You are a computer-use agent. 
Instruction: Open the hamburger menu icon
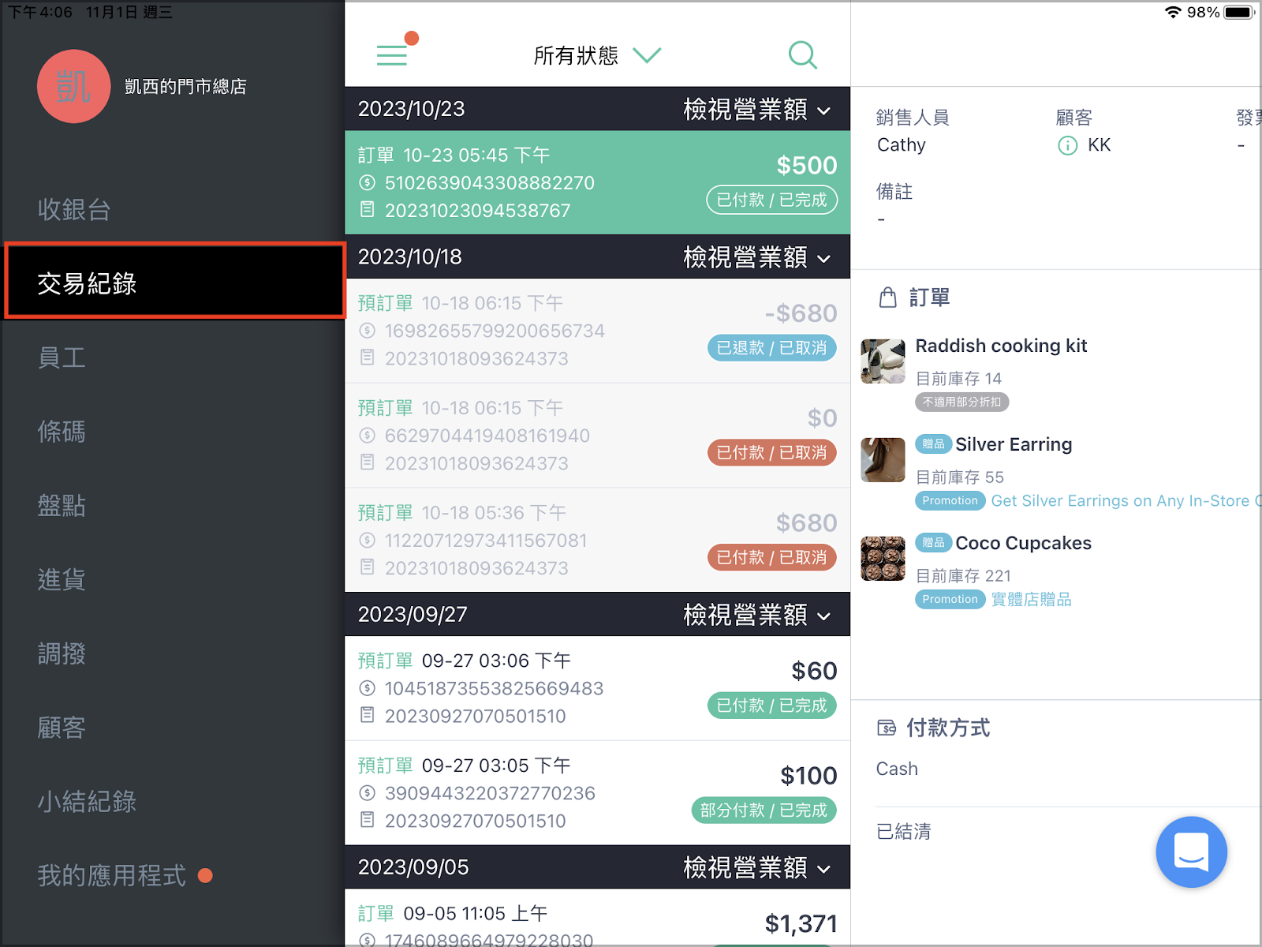[x=392, y=55]
